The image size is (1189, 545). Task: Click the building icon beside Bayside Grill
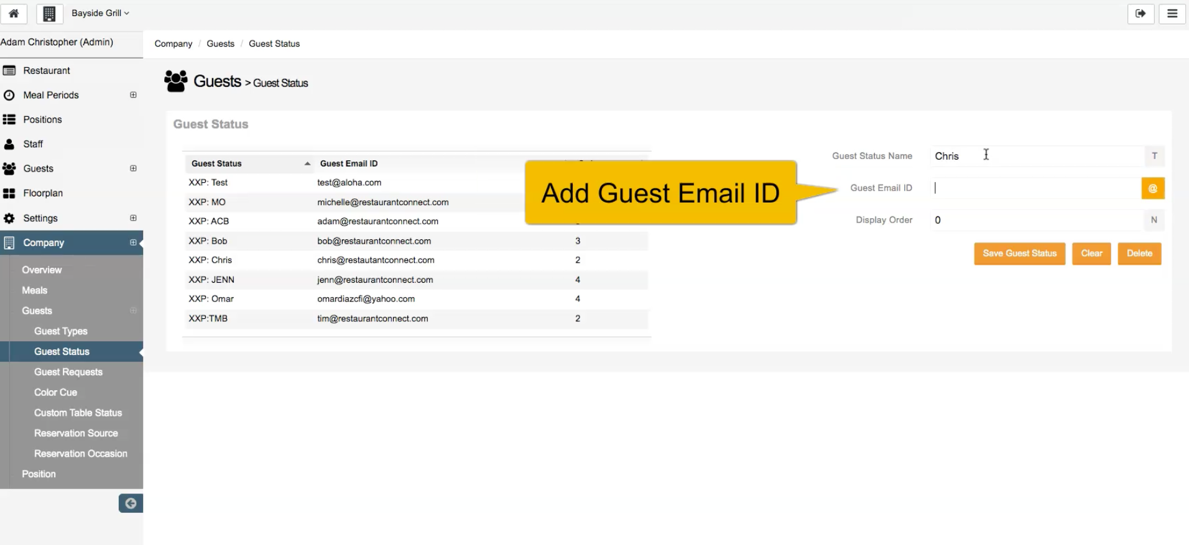coord(50,14)
